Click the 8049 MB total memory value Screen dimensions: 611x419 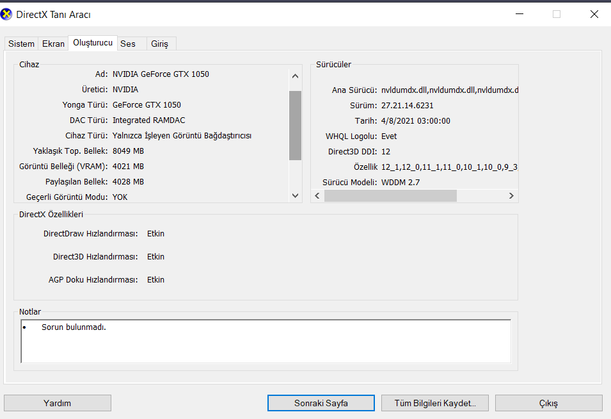[x=128, y=151]
